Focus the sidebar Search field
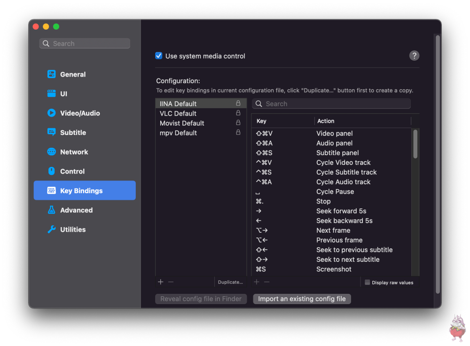 (x=85, y=43)
